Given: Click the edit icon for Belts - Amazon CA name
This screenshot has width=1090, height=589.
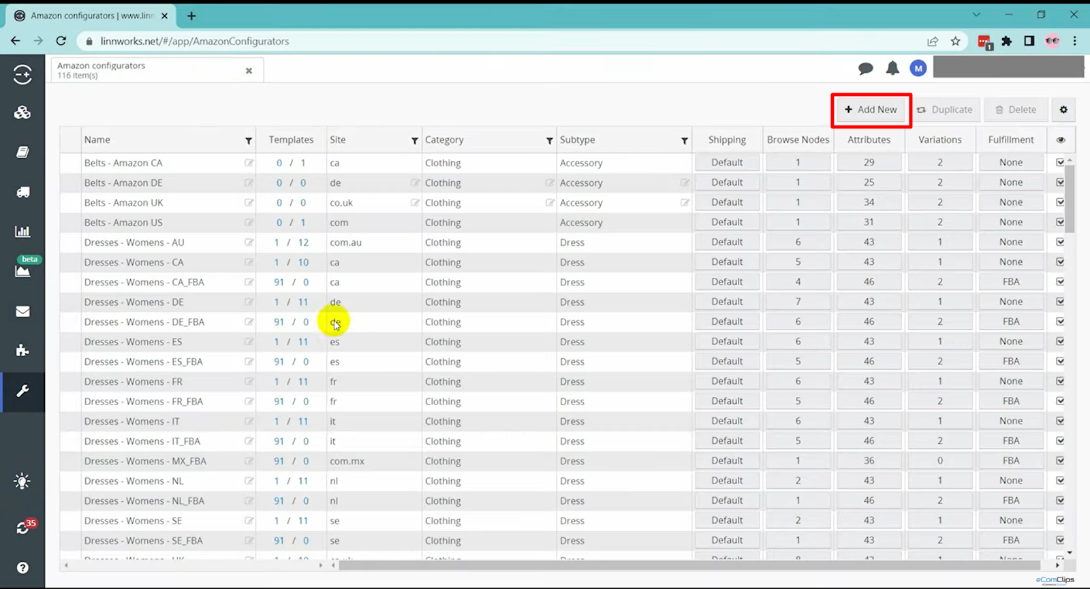Looking at the screenshot, I should [x=249, y=163].
